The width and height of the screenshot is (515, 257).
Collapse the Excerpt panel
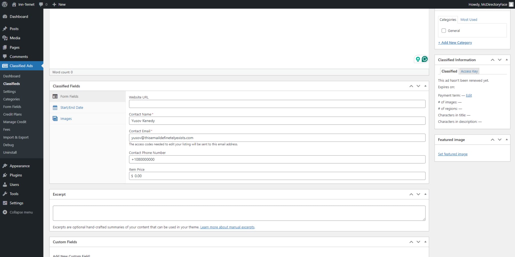(425, 194)
